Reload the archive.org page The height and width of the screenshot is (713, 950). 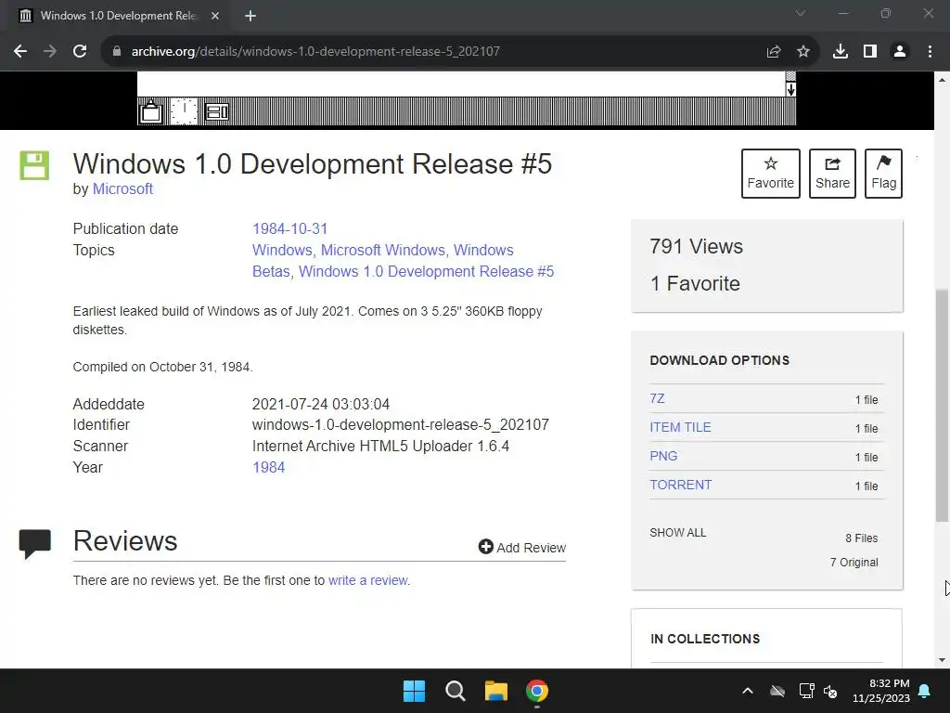click(80, 52)
